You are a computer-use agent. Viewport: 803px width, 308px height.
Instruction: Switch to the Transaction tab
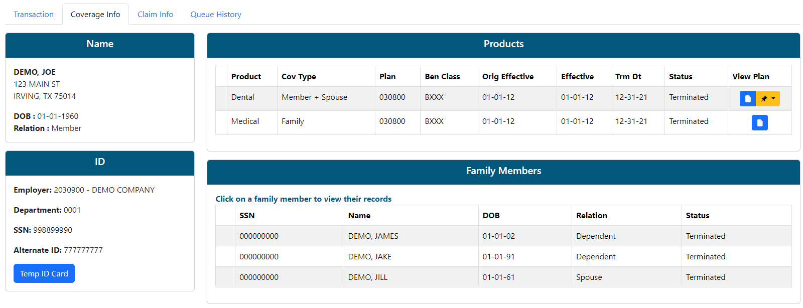34,15
